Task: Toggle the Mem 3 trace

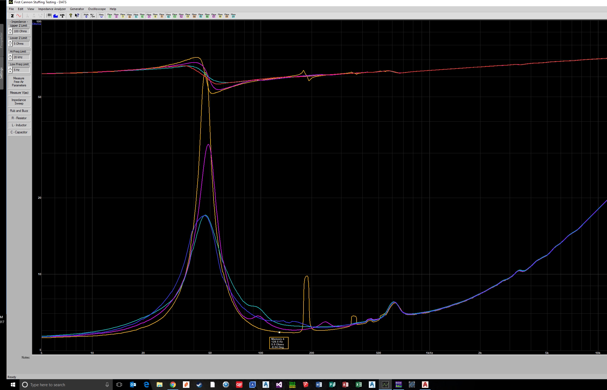Action: pos(123,16)
